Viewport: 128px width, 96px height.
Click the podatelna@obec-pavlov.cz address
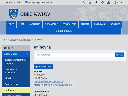pos(41,2)
